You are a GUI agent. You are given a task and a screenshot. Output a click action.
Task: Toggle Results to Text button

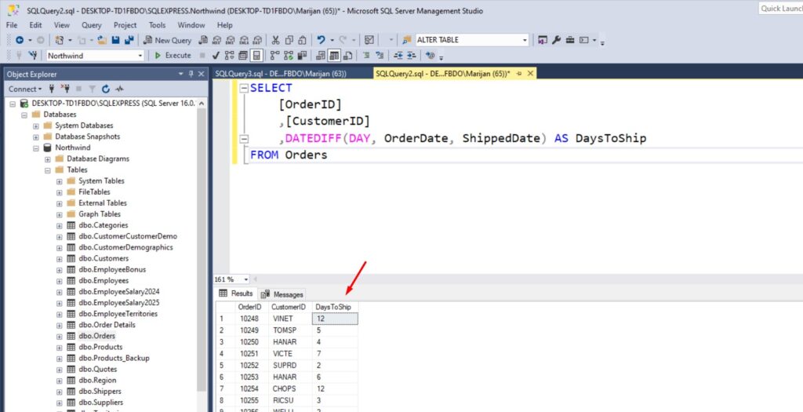[x=321, y=56]
